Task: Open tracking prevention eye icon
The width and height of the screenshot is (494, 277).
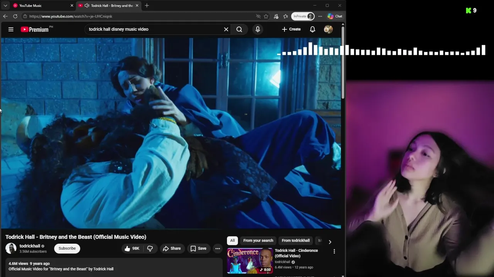Action: pos(258,16)
